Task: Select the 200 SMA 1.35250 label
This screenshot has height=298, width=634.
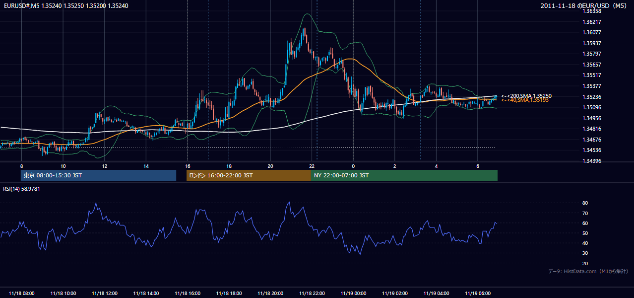Action: [526, 96]
